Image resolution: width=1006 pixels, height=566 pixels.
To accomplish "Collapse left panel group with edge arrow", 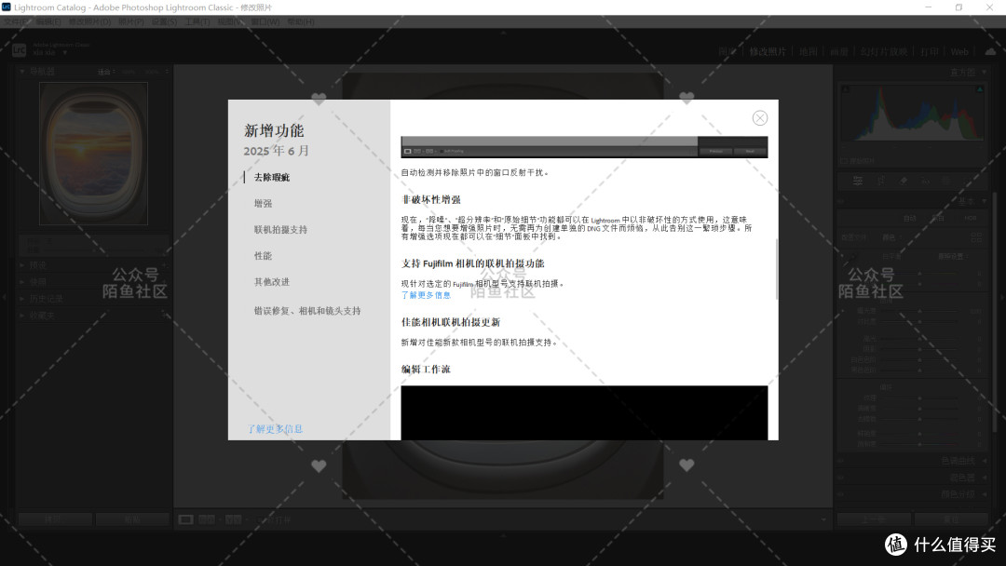I will [x=5, y=297].
